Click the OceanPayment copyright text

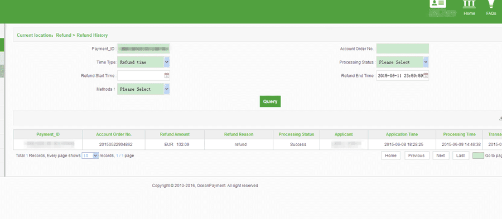pos(205,186)
